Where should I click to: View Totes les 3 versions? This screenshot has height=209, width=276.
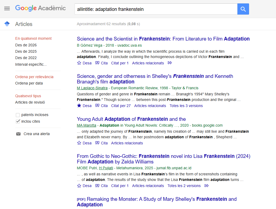[x=186, y=106]
